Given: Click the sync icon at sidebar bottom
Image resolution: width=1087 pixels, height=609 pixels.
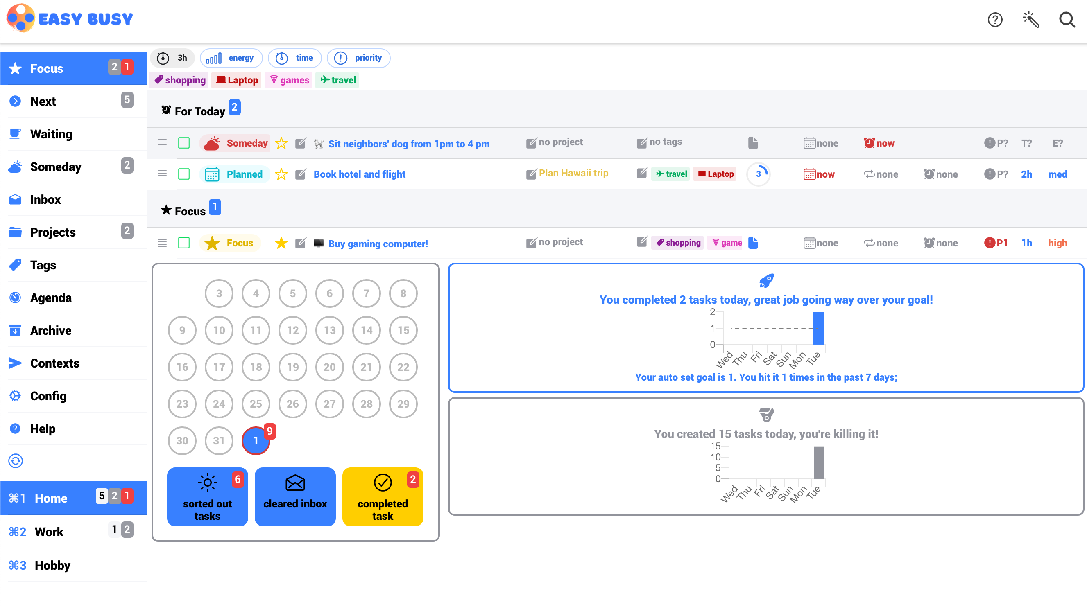Looking at the screenshot, I should [15, 460].
